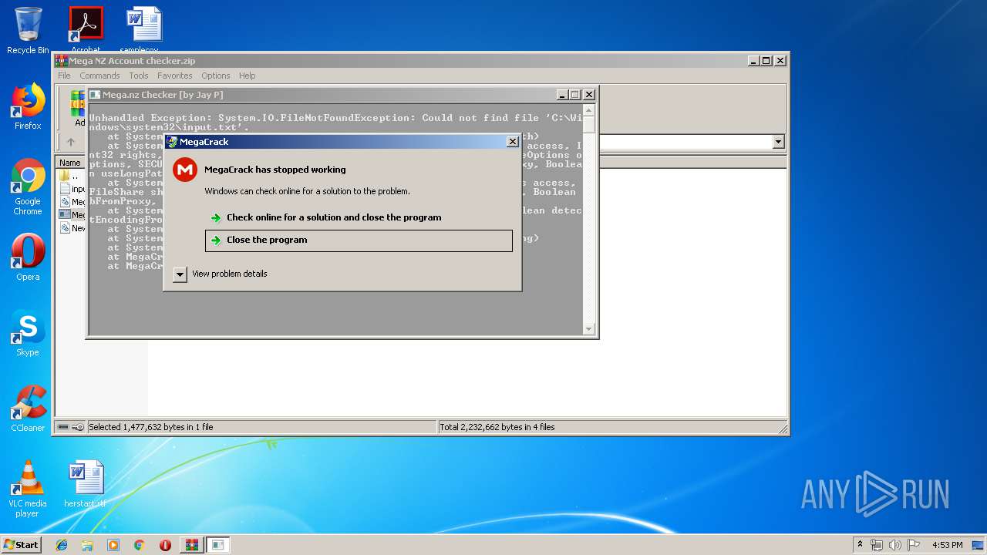This screenshot has width=987, height=555.
Task: Click Mega.nz Checker console title icon
Action: click(x=95, y=95)
